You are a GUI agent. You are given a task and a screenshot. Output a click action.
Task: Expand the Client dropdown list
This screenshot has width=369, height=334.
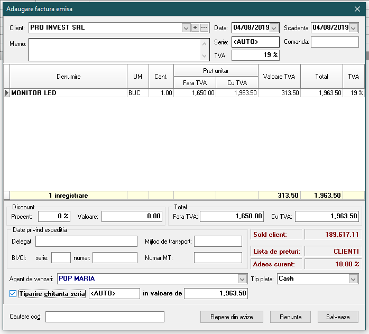tap(186, 27)
